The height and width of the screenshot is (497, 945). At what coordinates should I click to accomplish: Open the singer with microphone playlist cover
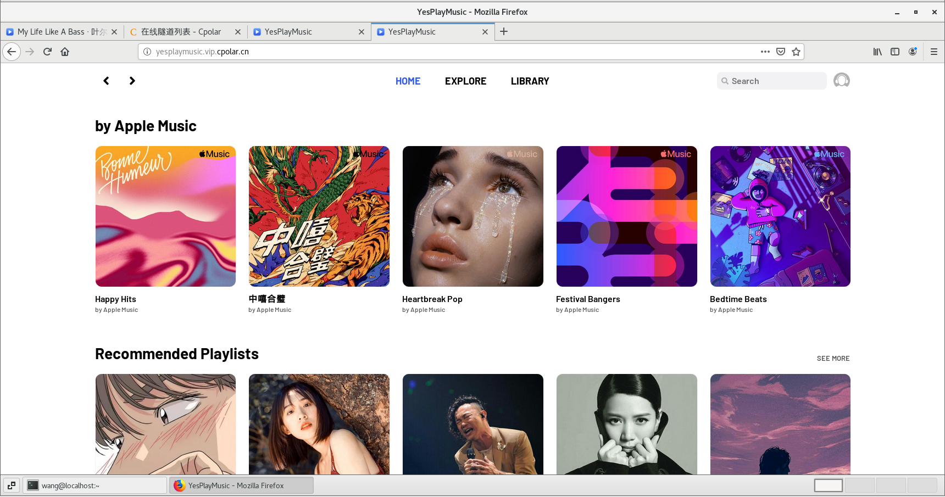(x=473, y=424)
